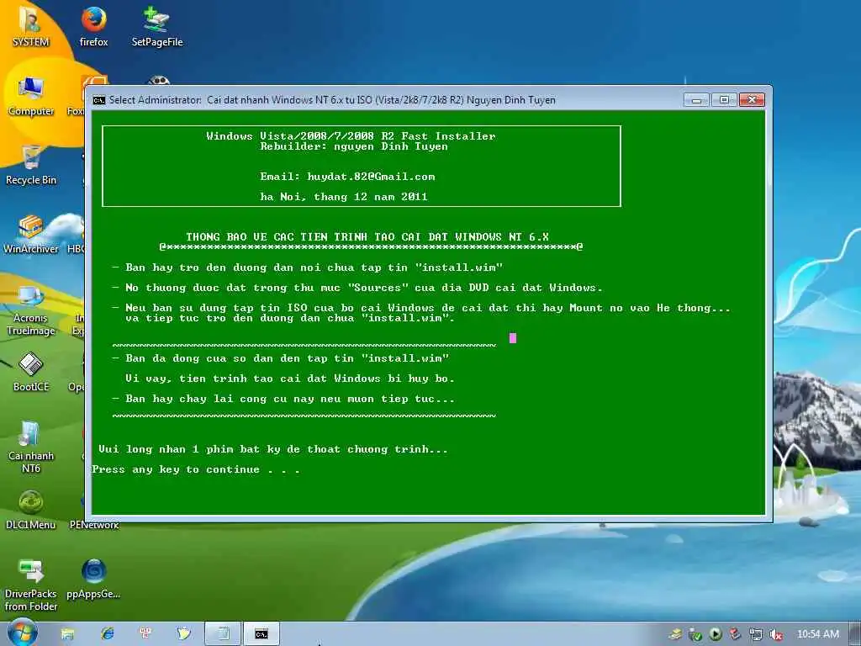Maximize the Administrator console window
The image size is (861, 646).
point(724,100)
